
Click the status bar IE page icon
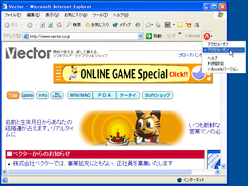pyautogui.click(x=4, y=180)
